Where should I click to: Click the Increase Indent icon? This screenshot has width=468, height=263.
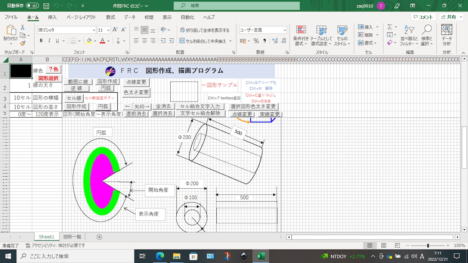[x=172, y=41]
